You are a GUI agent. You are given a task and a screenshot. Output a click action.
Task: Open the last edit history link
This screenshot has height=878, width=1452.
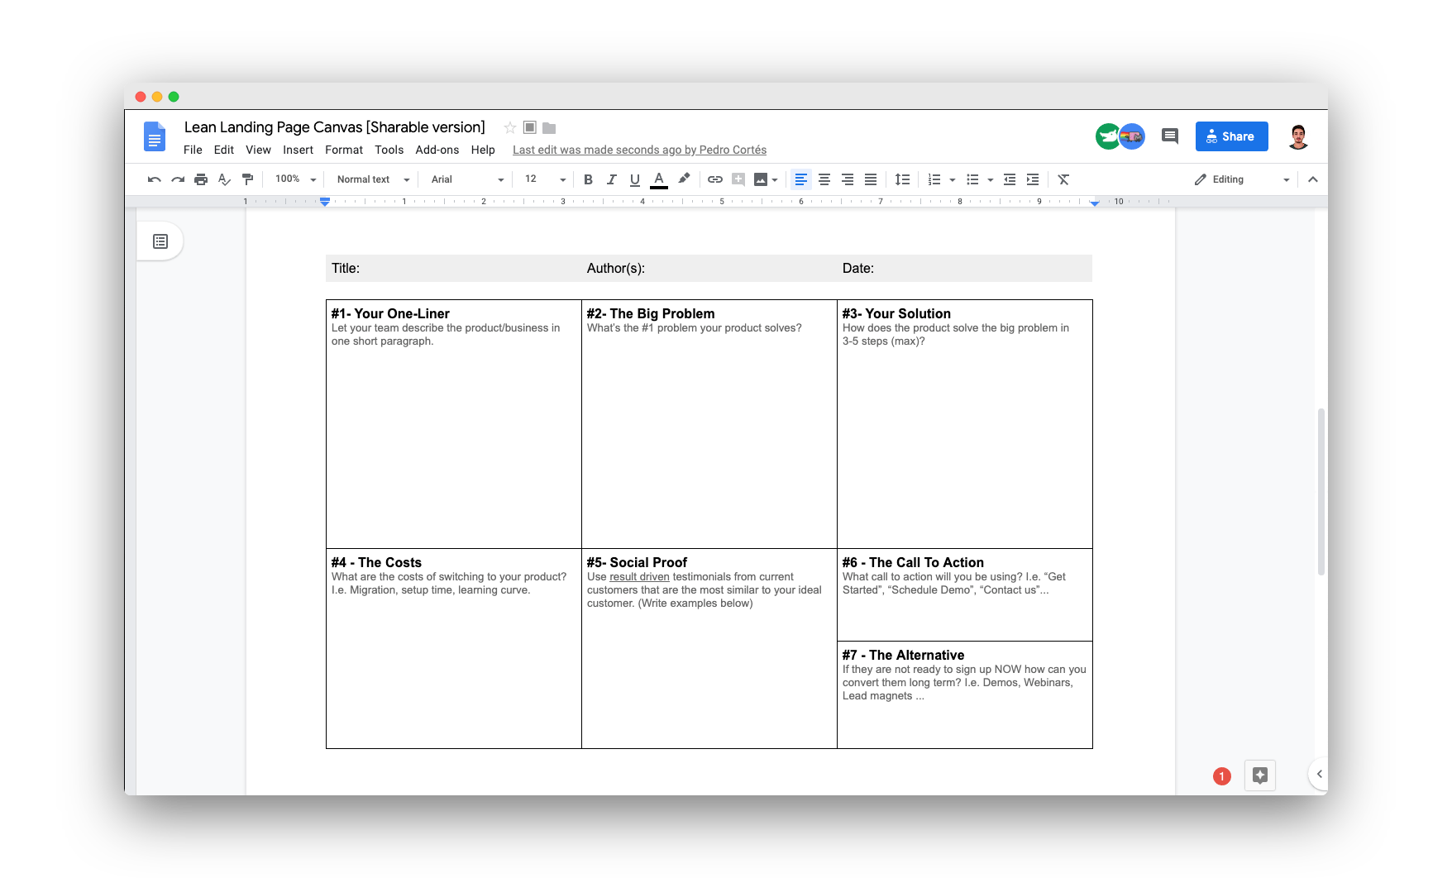(x=639, y=150)
